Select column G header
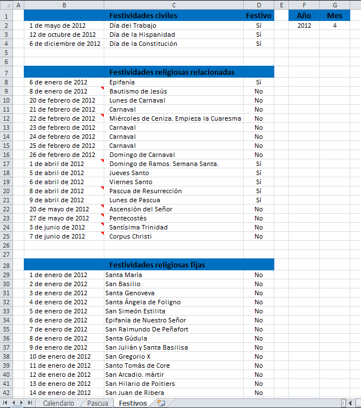This screenshot has width=361, height=408. coord(335,5)
